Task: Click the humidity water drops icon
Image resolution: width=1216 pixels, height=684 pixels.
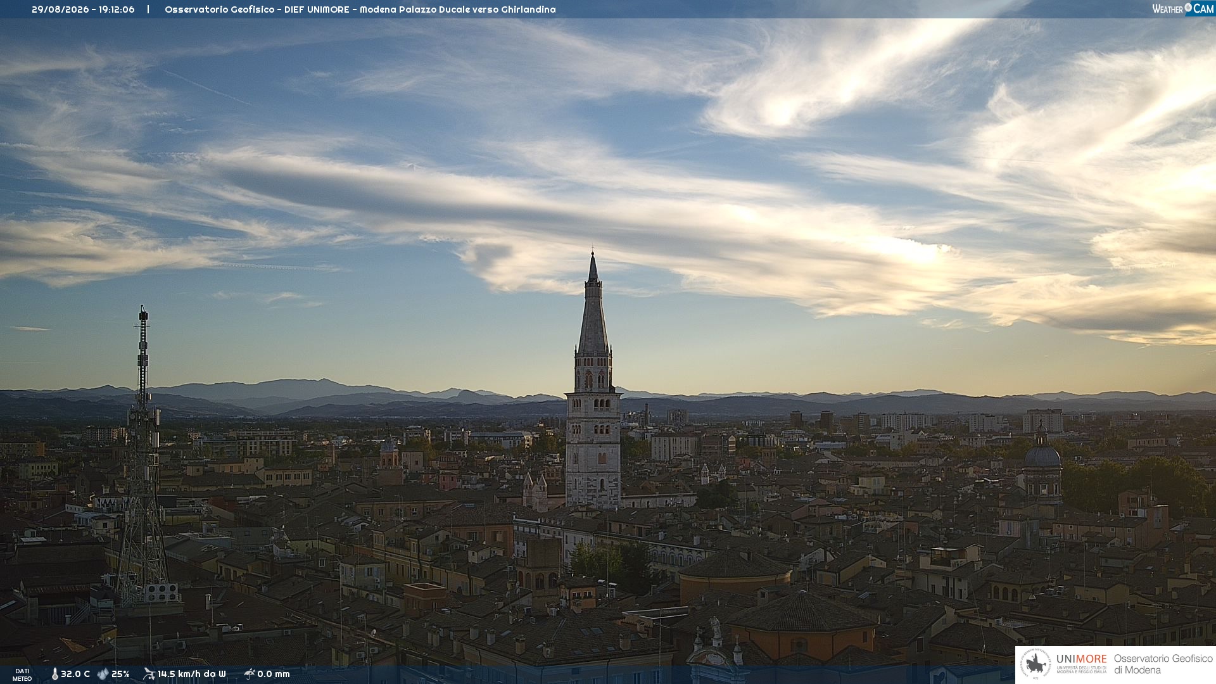Action: pyautogui.click(x=103, y=674)
